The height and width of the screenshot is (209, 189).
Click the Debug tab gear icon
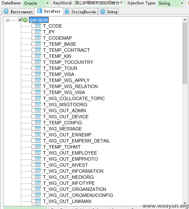103,12
